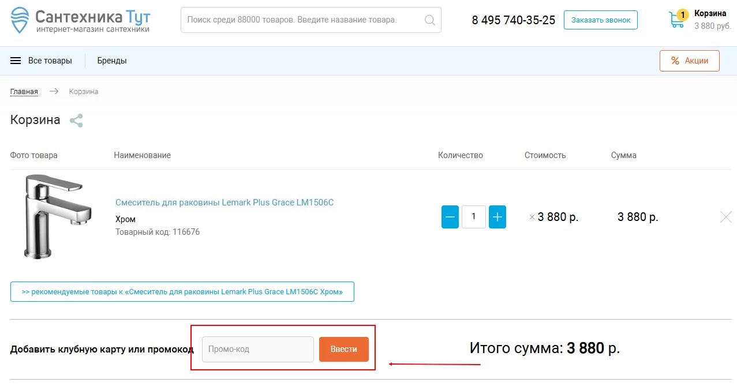Share the cart using the share icon

(x=76, y=120)
